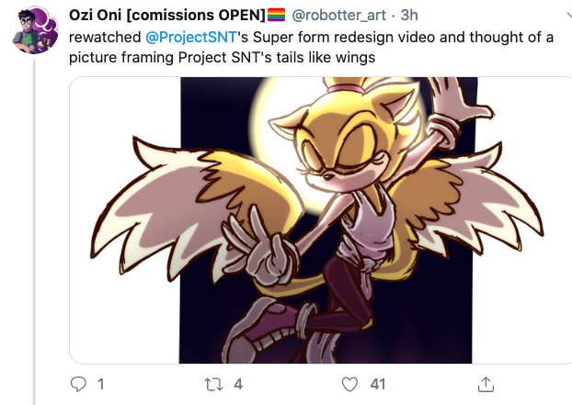572x405 pixels.
Task: Click the rainbow pride flag emoji
Action: (x=276, y=15)
